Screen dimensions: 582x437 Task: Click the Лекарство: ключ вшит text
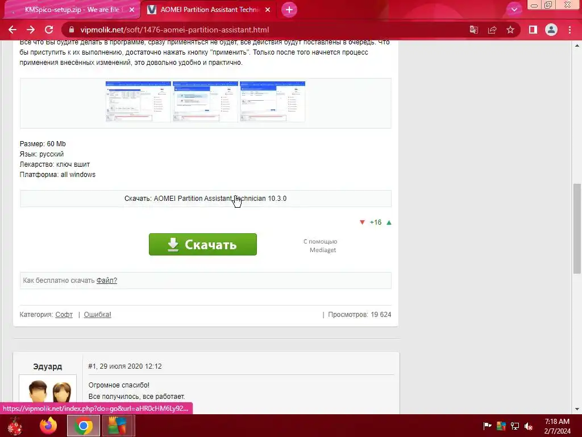click(55, 164)
